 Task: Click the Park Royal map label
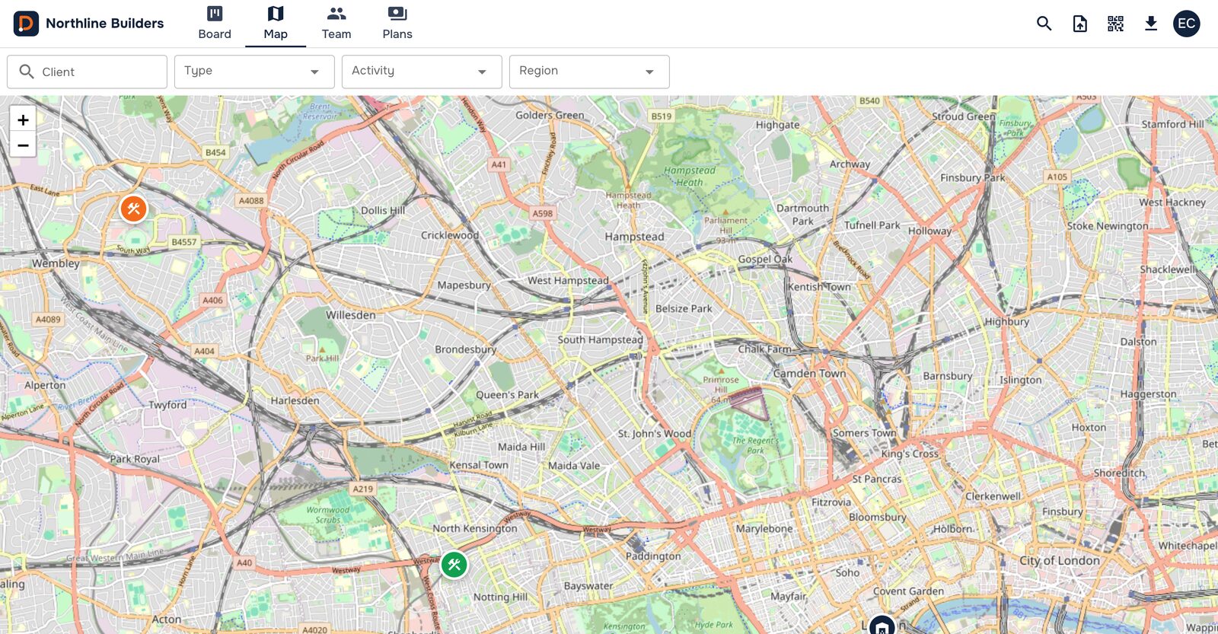pos(135,459)
